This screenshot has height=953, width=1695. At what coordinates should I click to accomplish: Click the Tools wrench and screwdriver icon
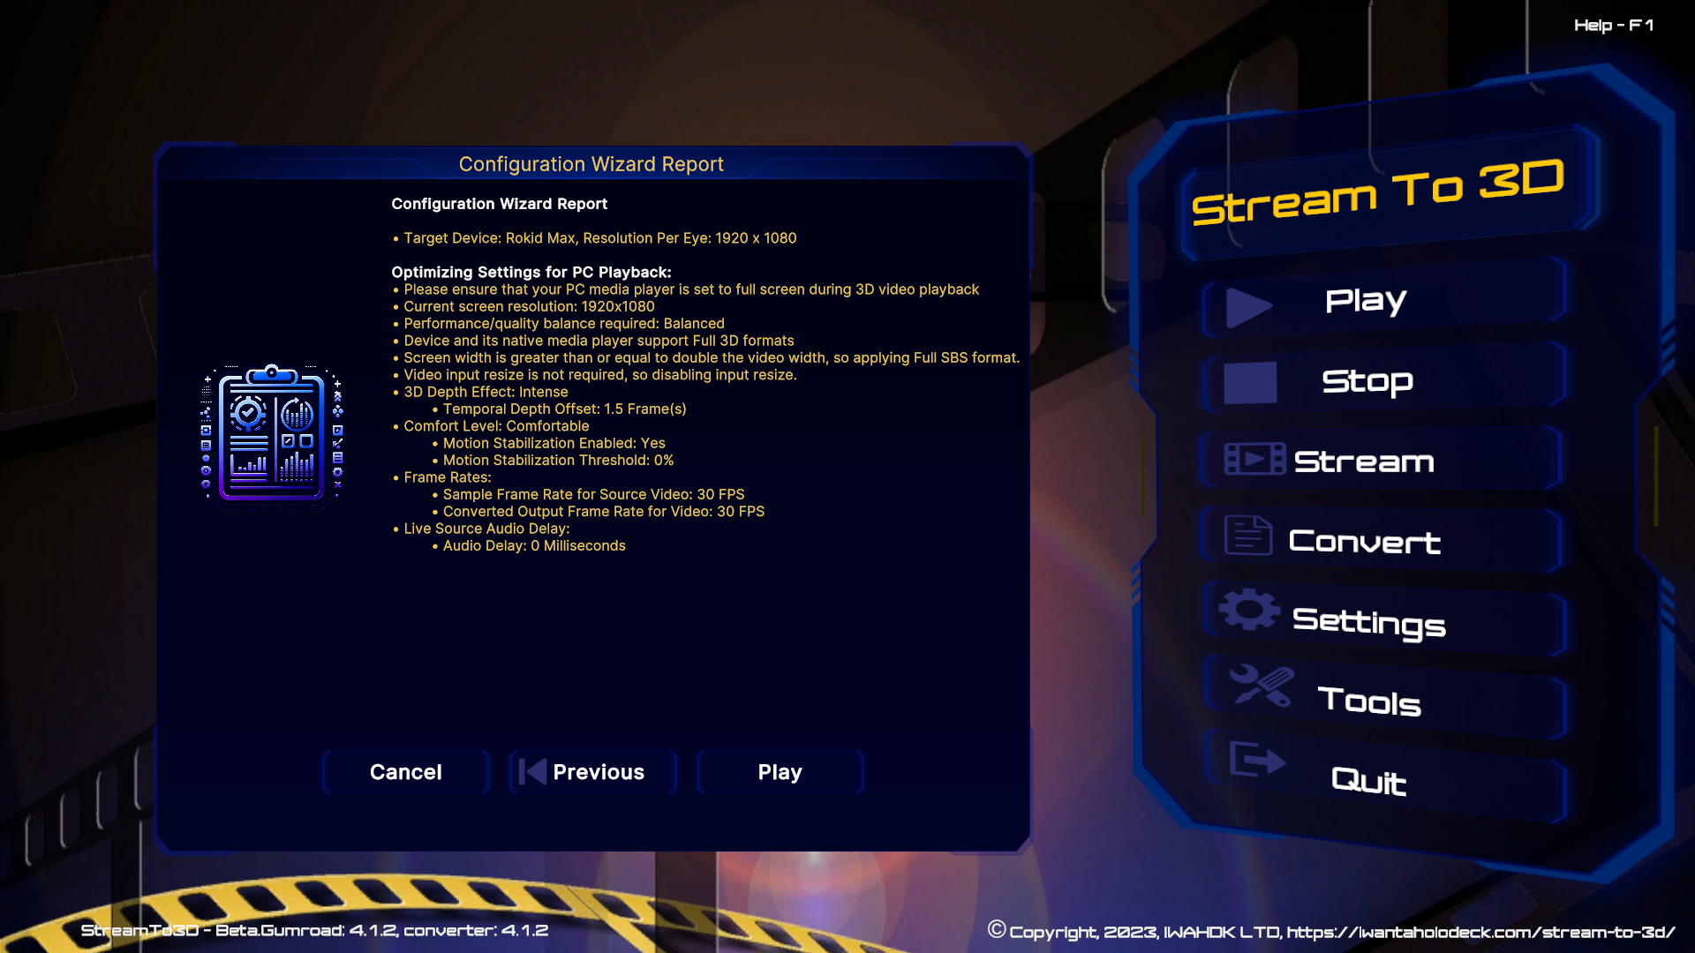(1262, 686)
